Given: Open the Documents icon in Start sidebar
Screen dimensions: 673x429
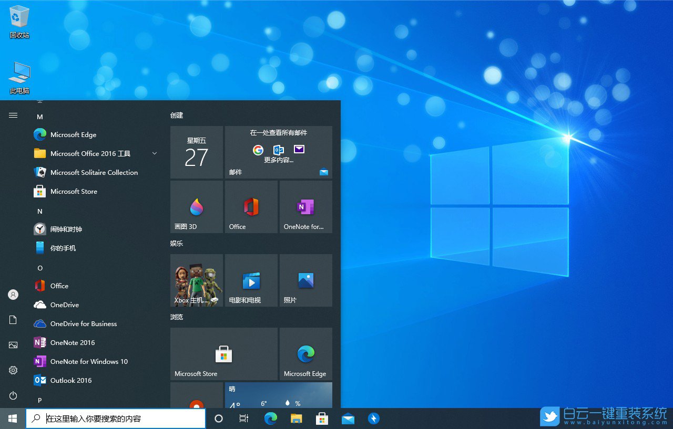Looking at the screenshot, I should point(13,320).
